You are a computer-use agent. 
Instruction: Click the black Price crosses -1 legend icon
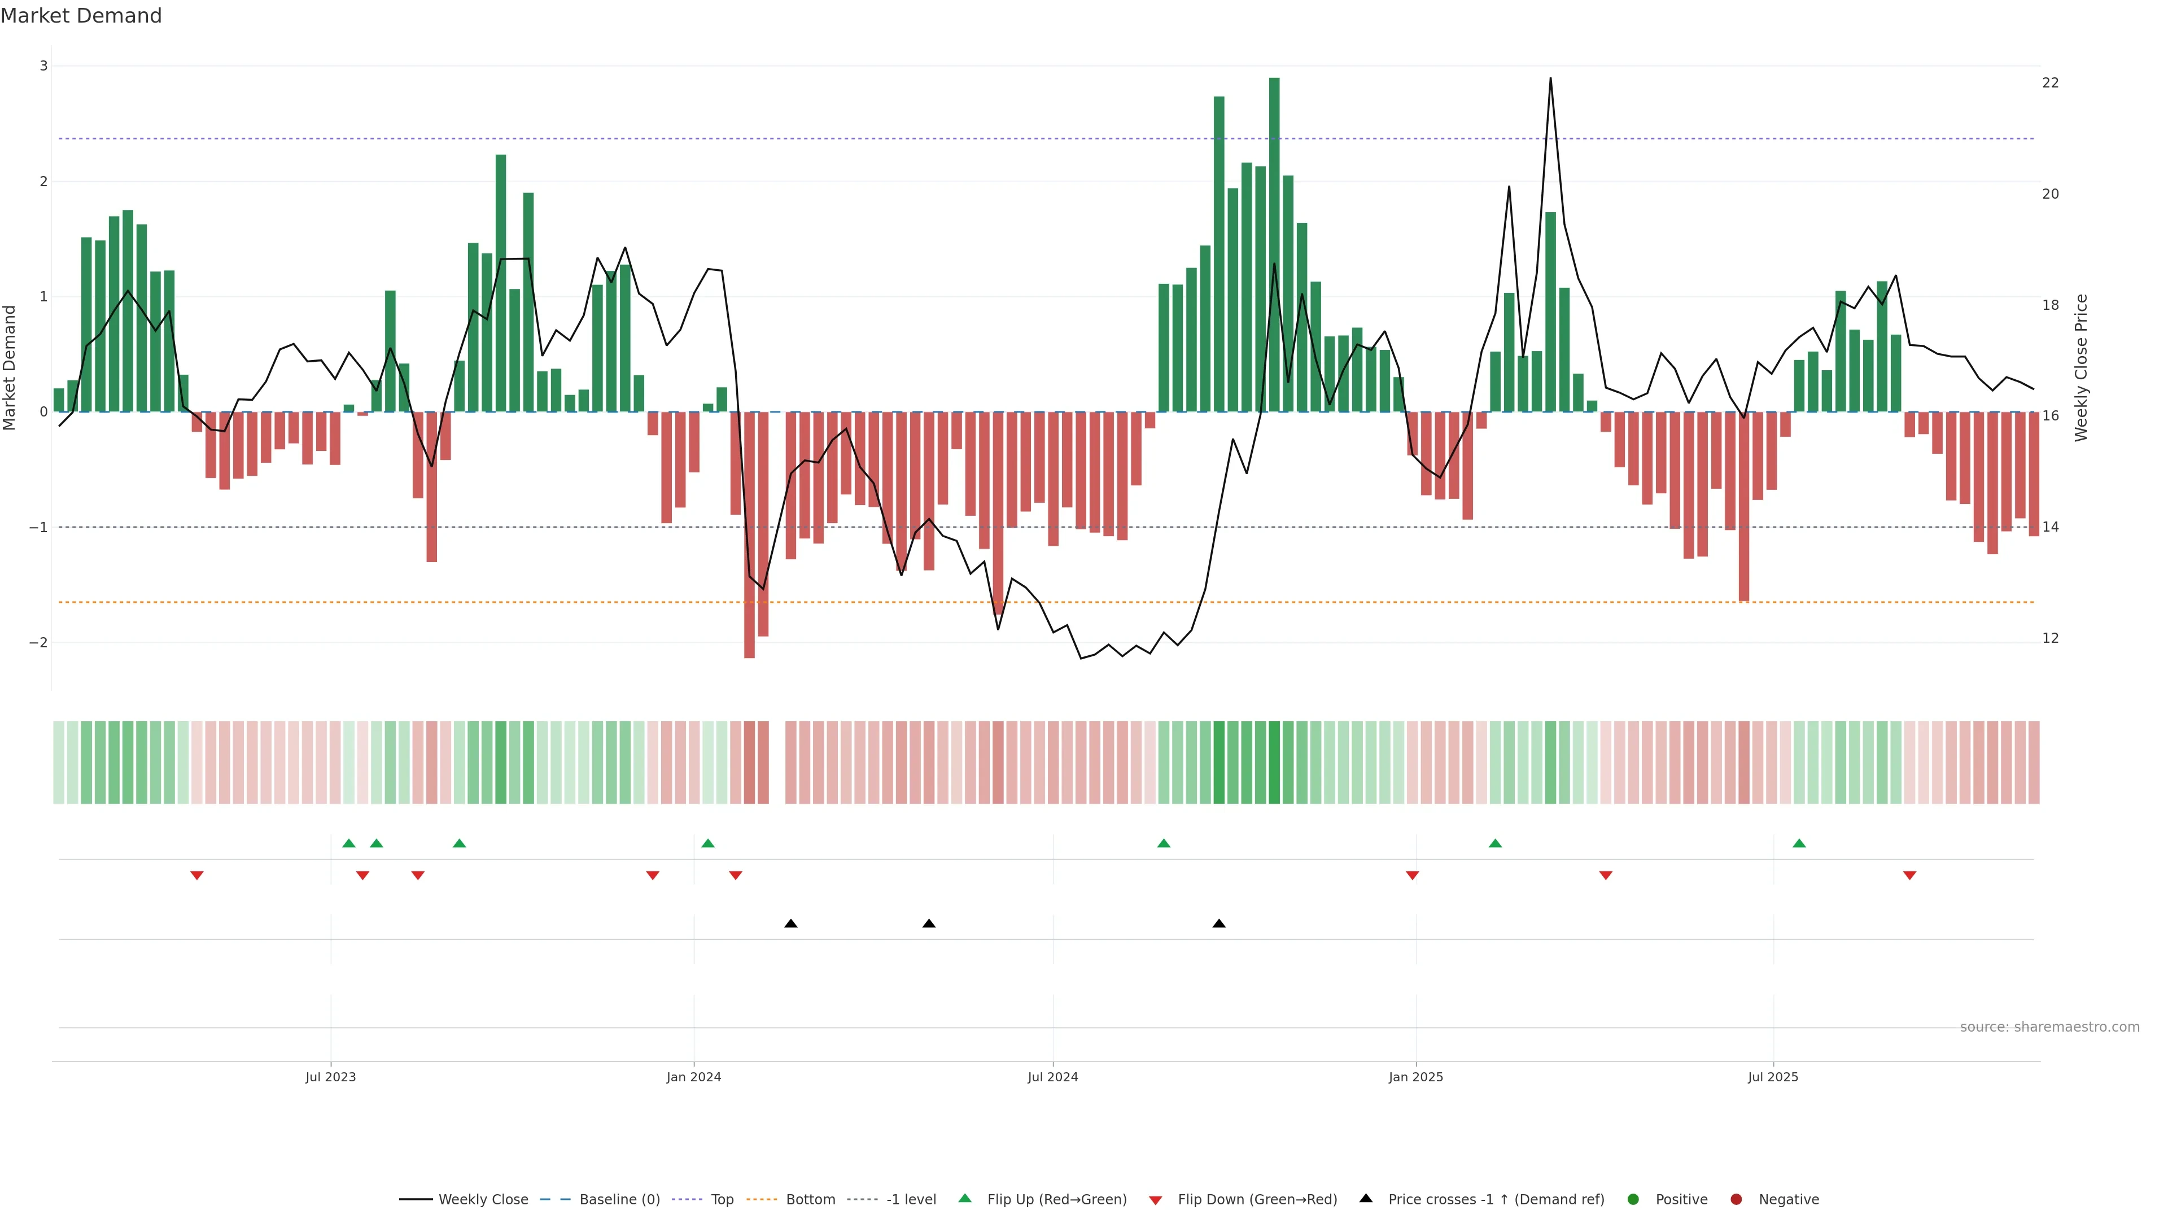pos(1366,1199)
